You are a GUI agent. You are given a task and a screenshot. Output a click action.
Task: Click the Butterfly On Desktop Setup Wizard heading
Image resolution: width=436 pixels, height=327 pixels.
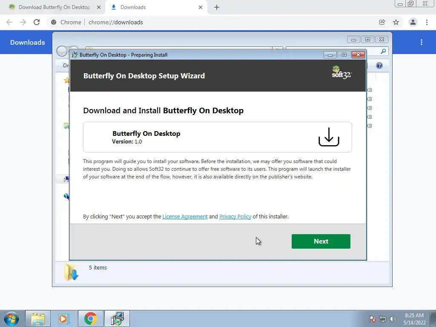144,76
